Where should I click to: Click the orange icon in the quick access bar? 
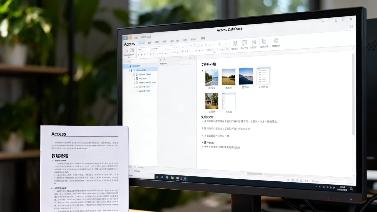point(130,38)
